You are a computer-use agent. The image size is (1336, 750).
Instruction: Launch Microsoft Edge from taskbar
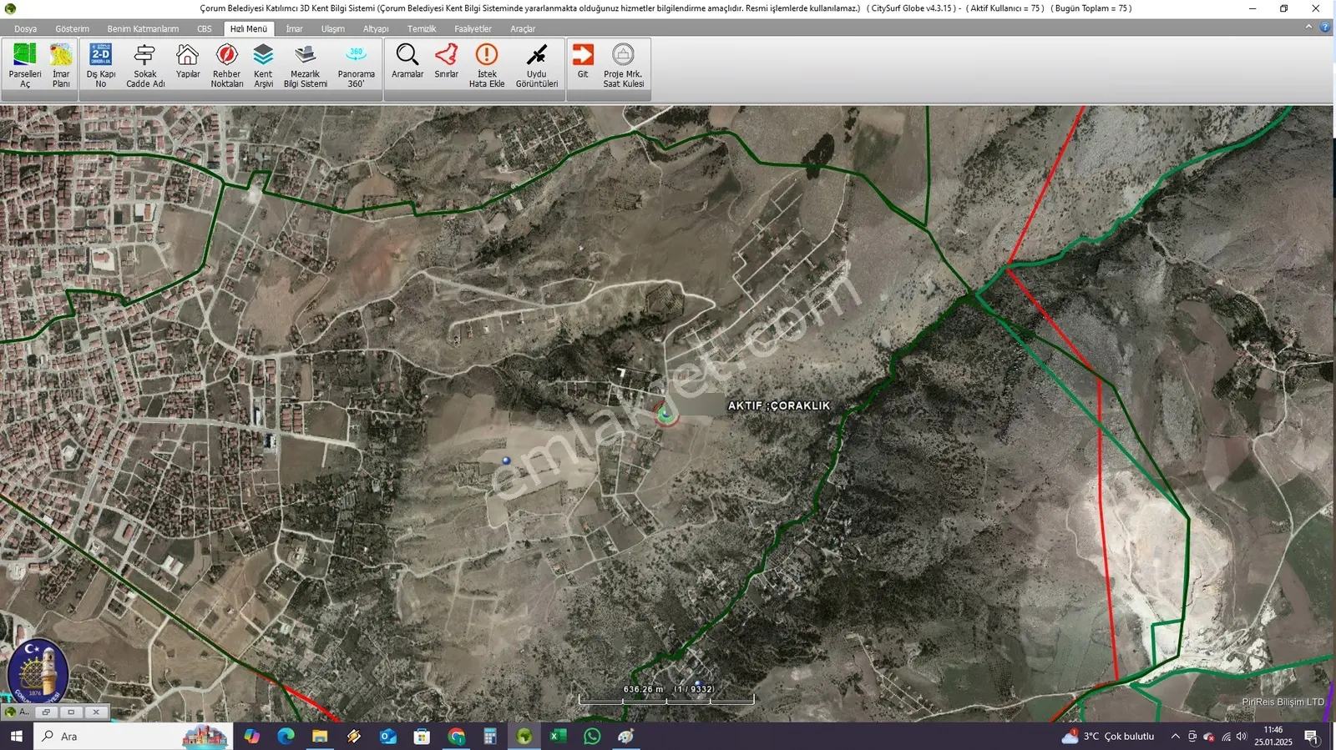286,736
